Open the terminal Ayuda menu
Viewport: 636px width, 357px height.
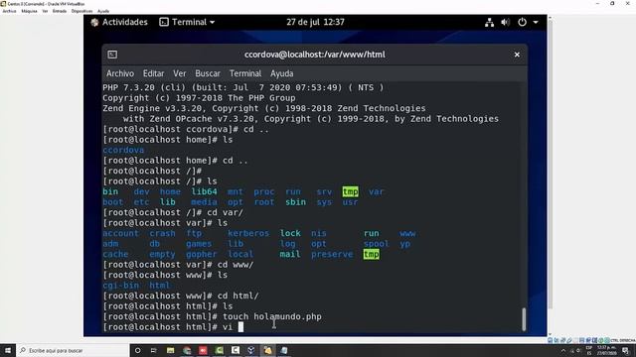(282, 73)
